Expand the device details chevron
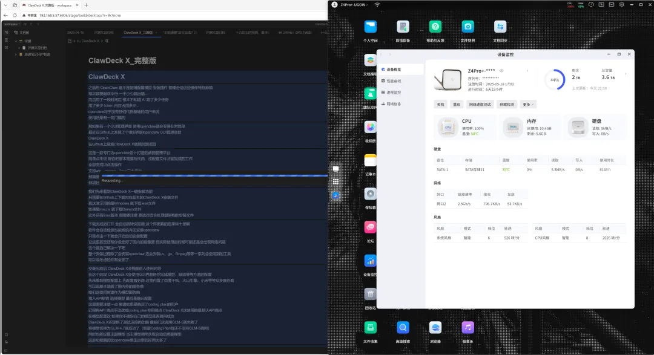654x355 pixels. pos(527,71)
